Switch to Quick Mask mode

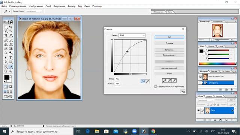pos(10,87)
